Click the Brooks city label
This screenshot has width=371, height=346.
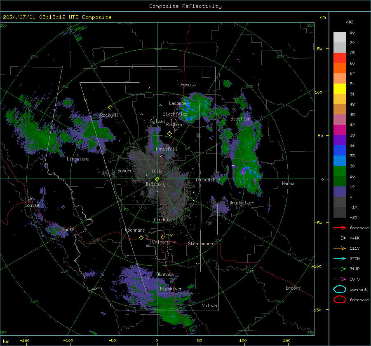(x=293, y=288)
